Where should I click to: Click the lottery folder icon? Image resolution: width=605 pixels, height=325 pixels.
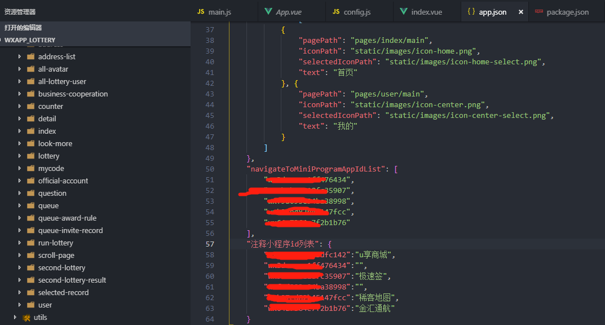click(31, 156)
